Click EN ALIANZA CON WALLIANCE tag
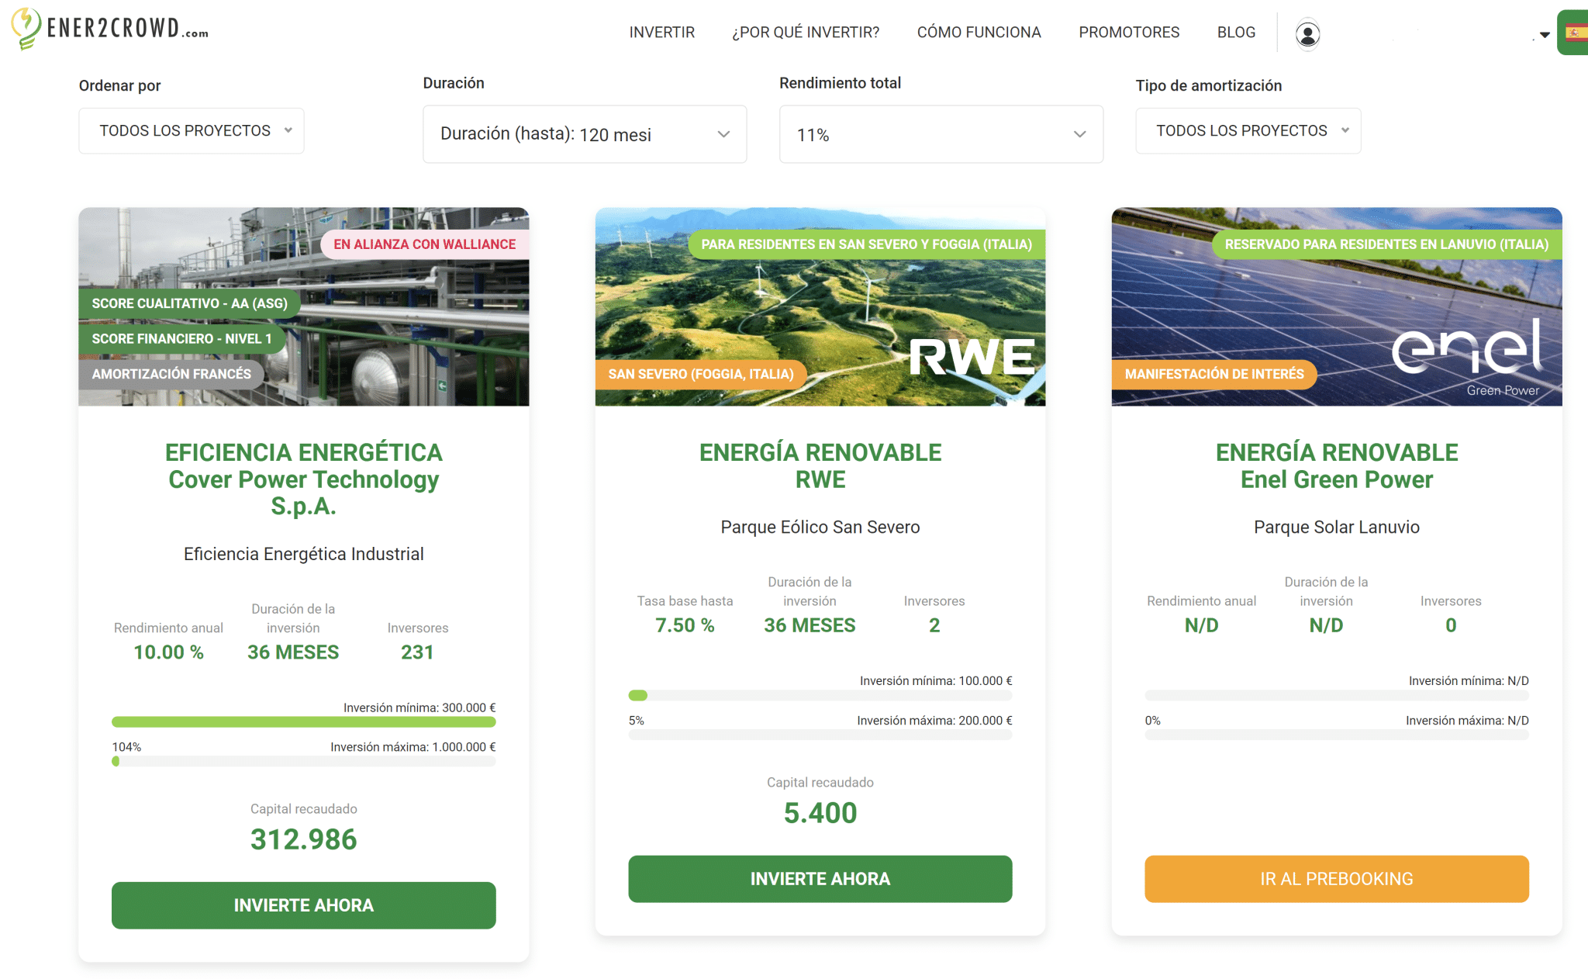Image resolution: width=1588 pixels, height=979 pixels. tap(425, 244)
